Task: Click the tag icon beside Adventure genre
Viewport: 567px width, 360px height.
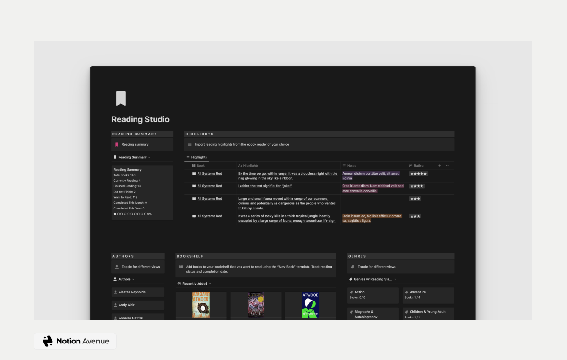Action: coord(407,292)
